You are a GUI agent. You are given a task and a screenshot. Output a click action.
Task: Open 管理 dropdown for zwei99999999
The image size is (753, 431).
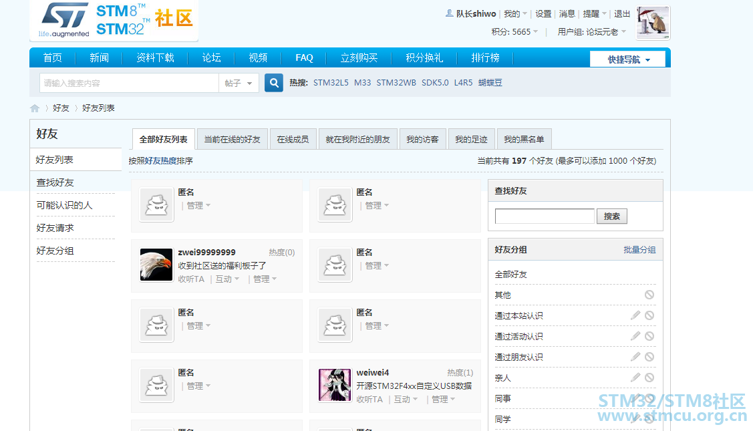[x=265, y=279]
